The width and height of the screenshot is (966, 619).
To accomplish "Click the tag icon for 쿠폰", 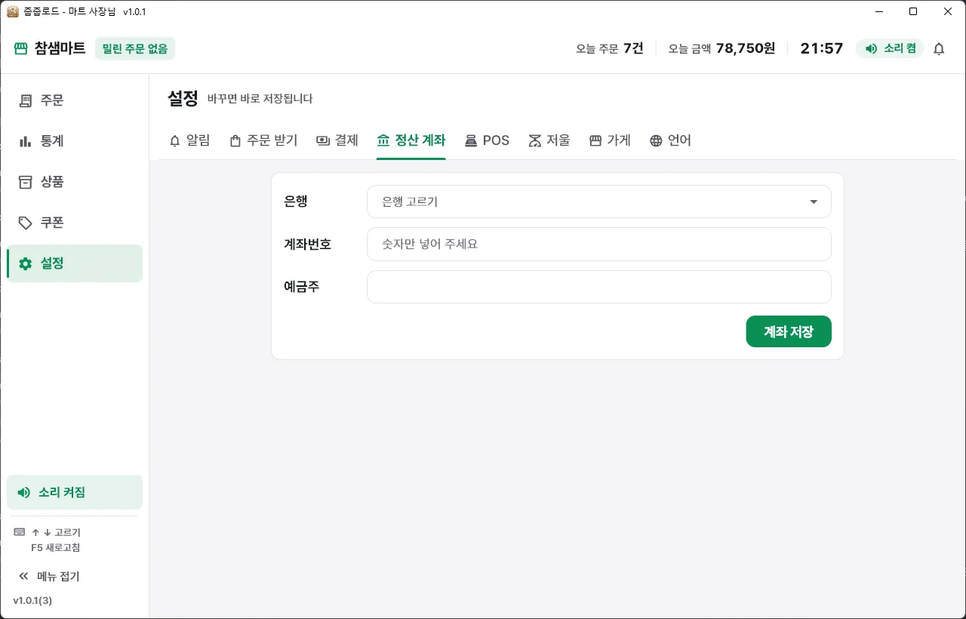I will tap(26, 223).
